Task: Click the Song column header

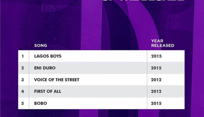Action: [x=41, y=45]
